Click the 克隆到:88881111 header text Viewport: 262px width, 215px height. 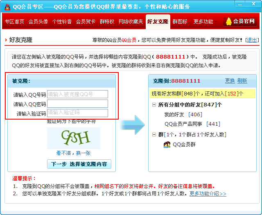click(x=176, y=81)
